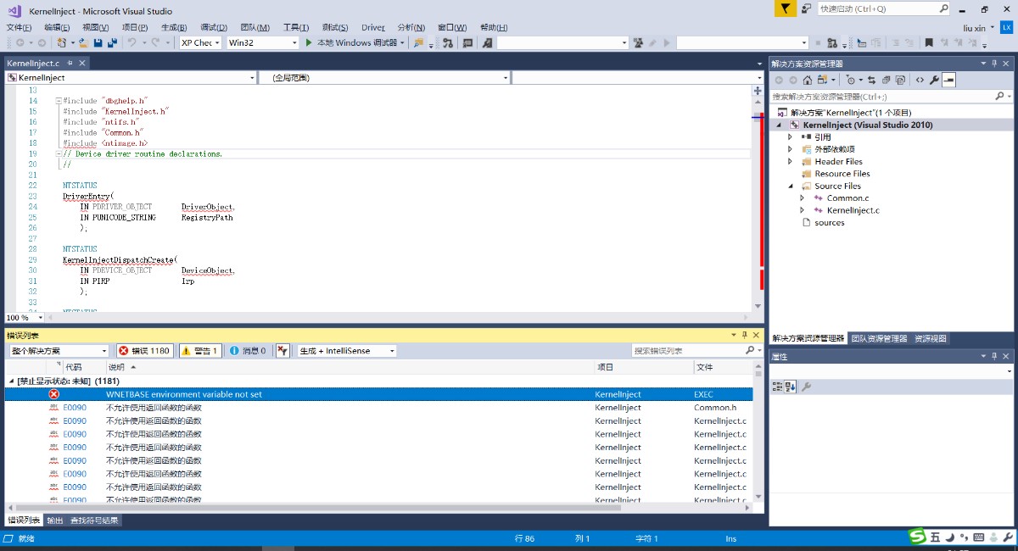The height and width of the screenshot is (551, 1018).
Task: Click the Redo toolbar icon
Action: coord(155,42)
